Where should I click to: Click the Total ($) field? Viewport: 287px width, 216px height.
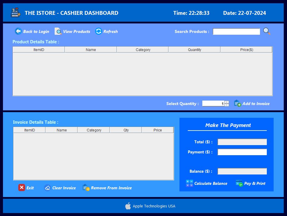click(x=242, y=142)
